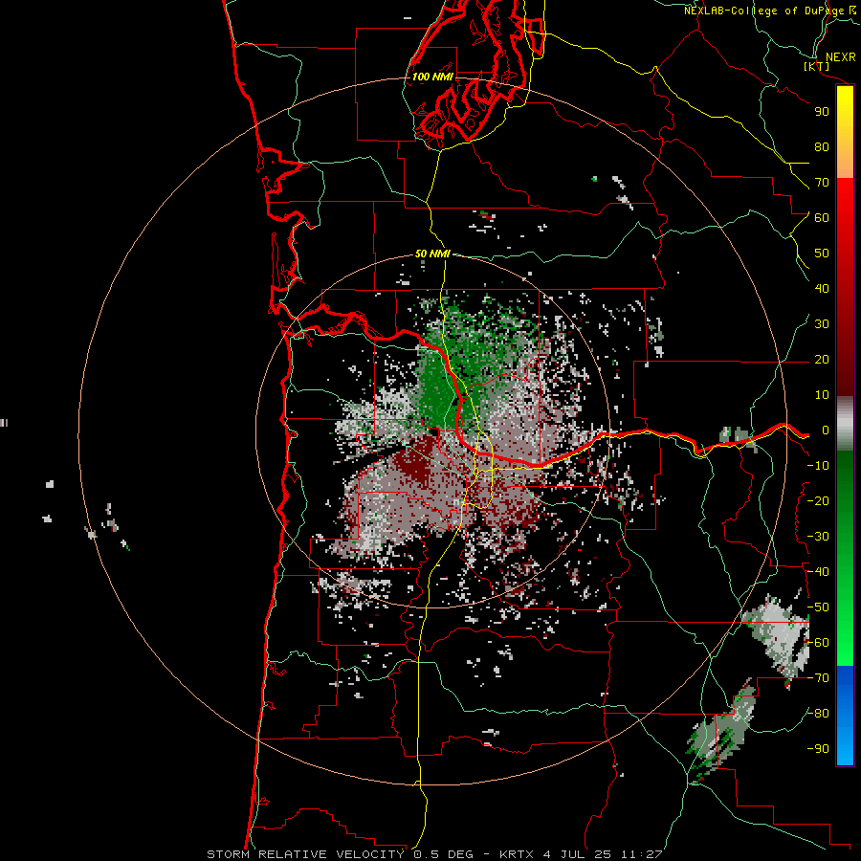Click the -90 value on the velocity scale
The image size is (861, 861).
coord(818,749)
